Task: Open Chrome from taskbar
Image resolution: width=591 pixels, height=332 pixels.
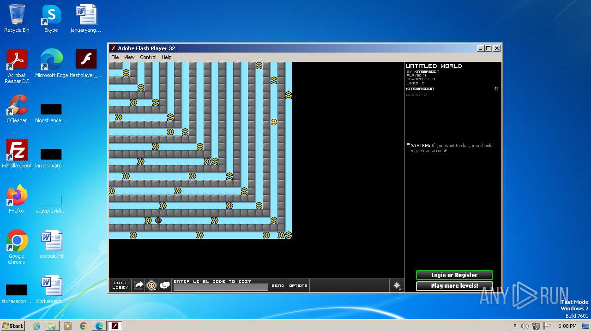Action: (x=84, y=326)
